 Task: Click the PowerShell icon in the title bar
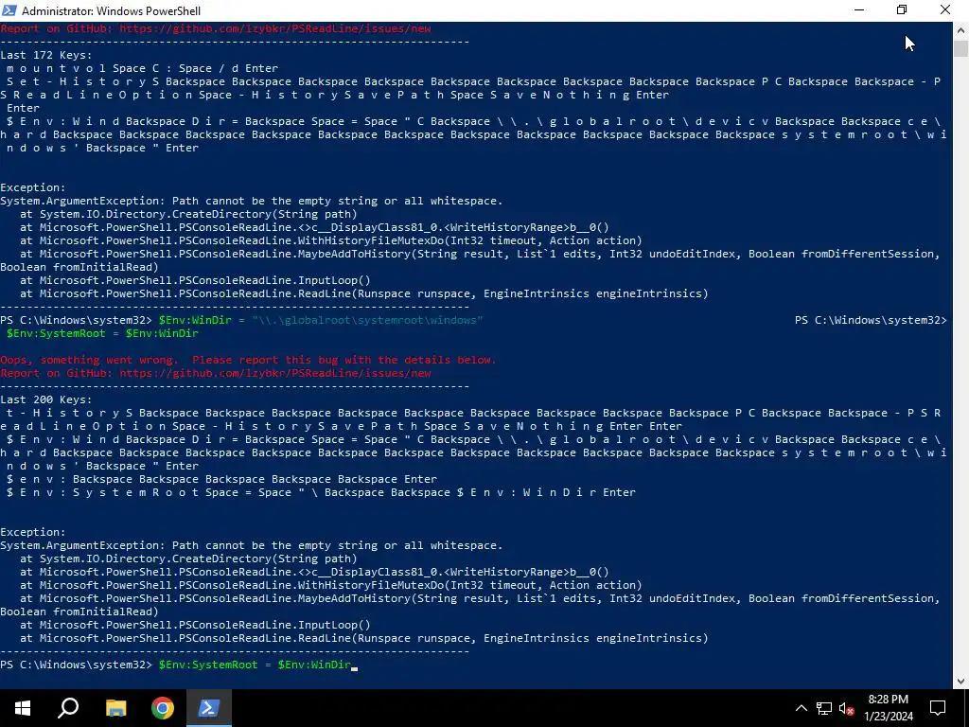coord(9,10)
